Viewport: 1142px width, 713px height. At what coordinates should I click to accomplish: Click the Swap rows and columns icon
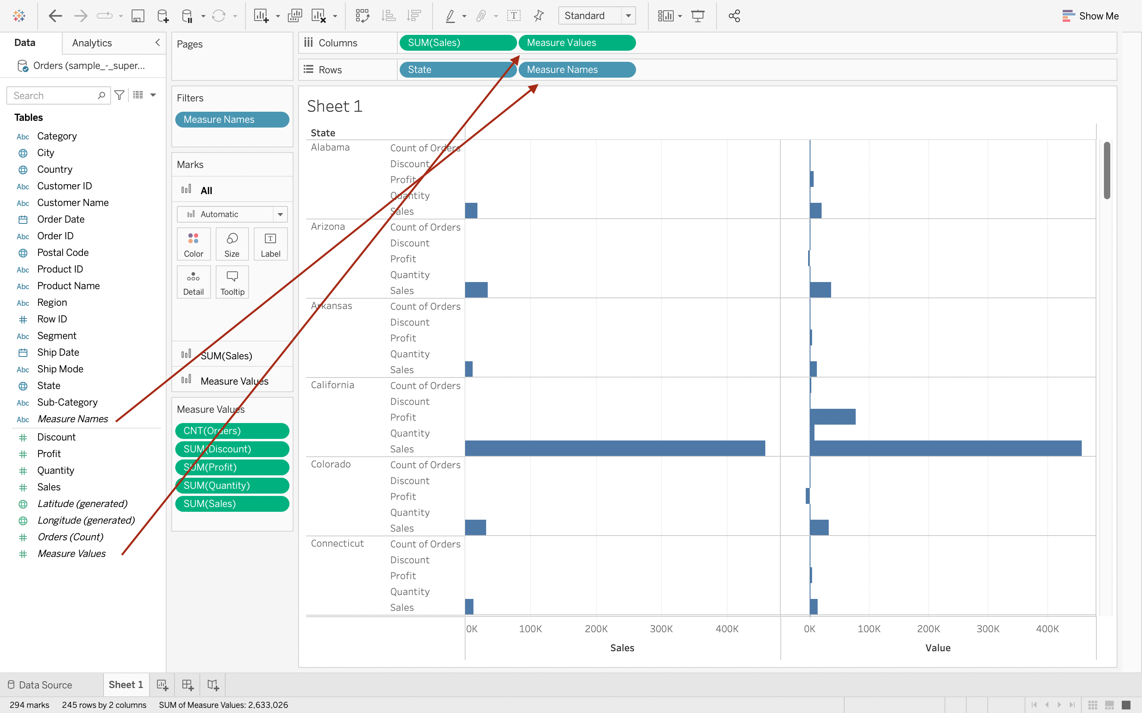coord(362,16)
